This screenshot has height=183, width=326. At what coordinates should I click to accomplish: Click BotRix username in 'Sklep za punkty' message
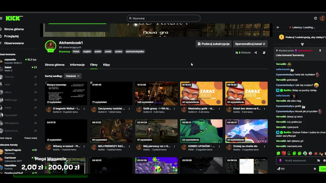[287, 90]
